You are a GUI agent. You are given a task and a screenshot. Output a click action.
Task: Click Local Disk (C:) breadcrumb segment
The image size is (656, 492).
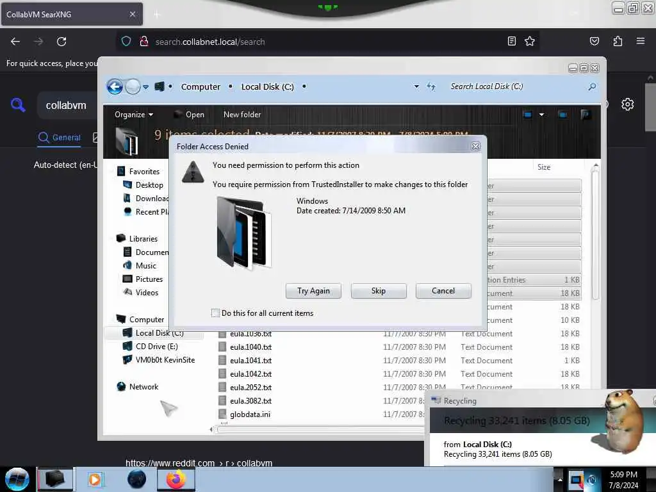[x=267, y=86]
